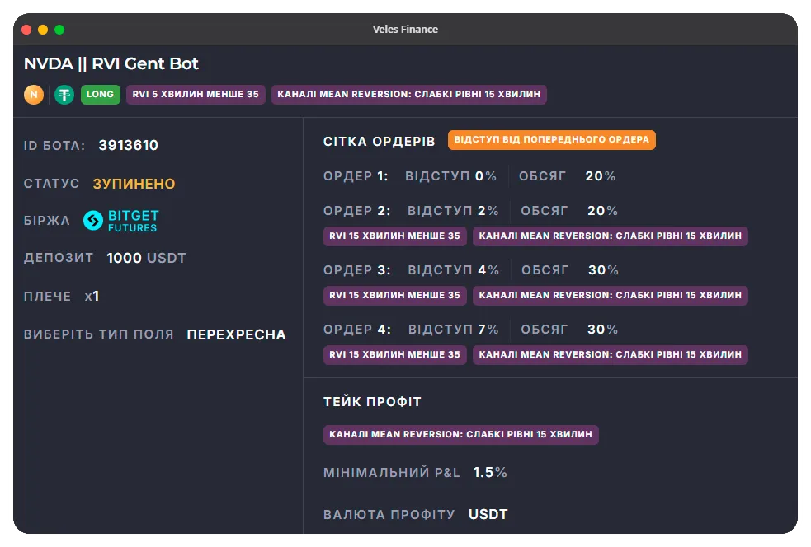Click the bot ID number 3913610
Screen dimensions: 811x547
click(128, 146)
